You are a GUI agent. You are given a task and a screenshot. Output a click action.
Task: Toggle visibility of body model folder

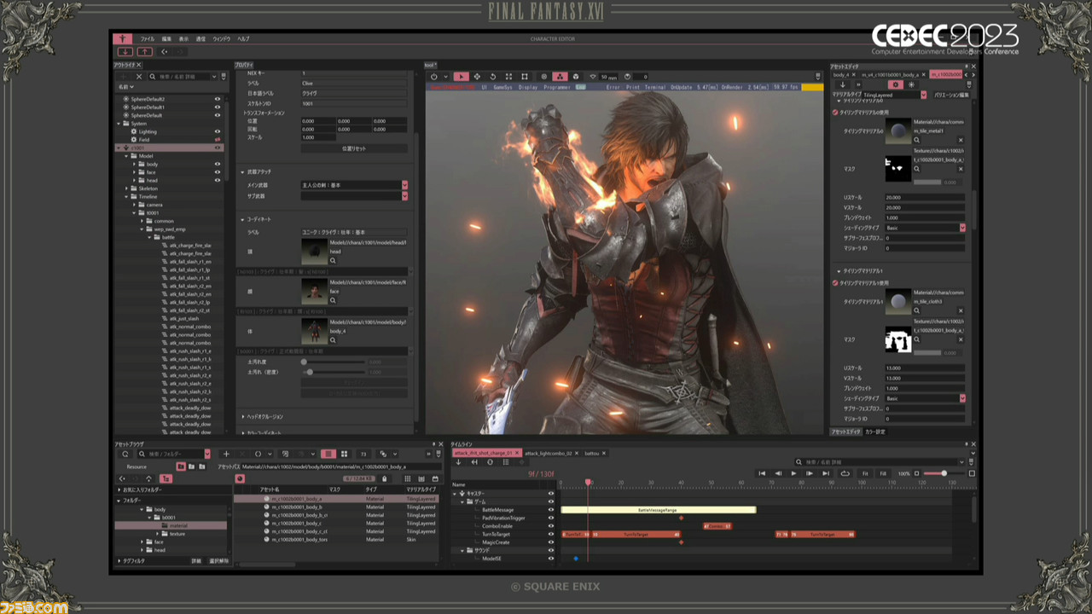click(218, 164)
